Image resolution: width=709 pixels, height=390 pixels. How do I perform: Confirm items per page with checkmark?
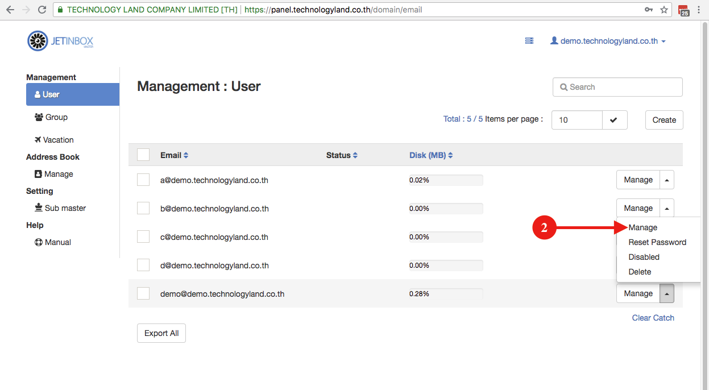tap(614, 120)
